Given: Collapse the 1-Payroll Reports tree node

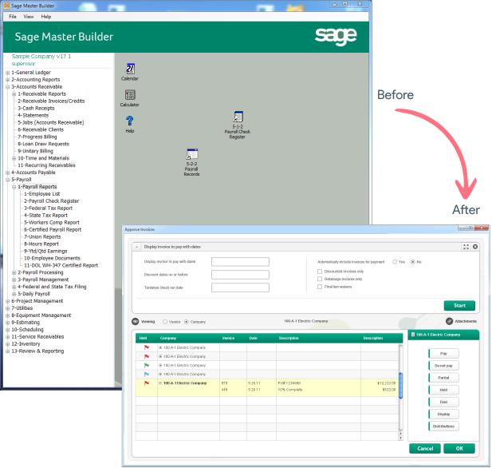Looking at the screenshot, I should 14,187.
